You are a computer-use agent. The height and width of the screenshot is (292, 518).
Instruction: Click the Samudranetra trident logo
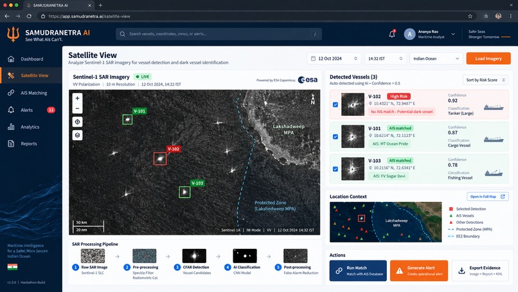coord(13,34)
